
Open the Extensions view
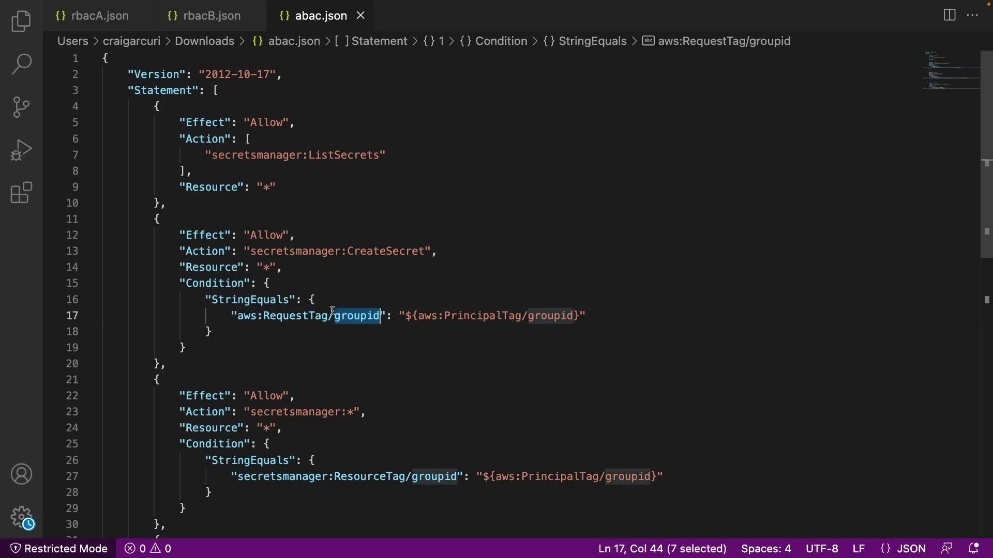point(21,193)
